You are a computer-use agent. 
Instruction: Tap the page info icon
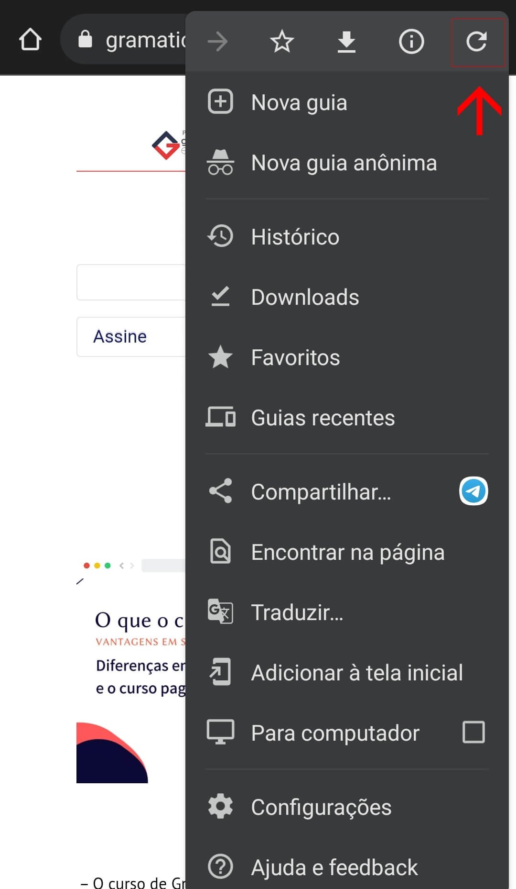click(x=411, y=42)
